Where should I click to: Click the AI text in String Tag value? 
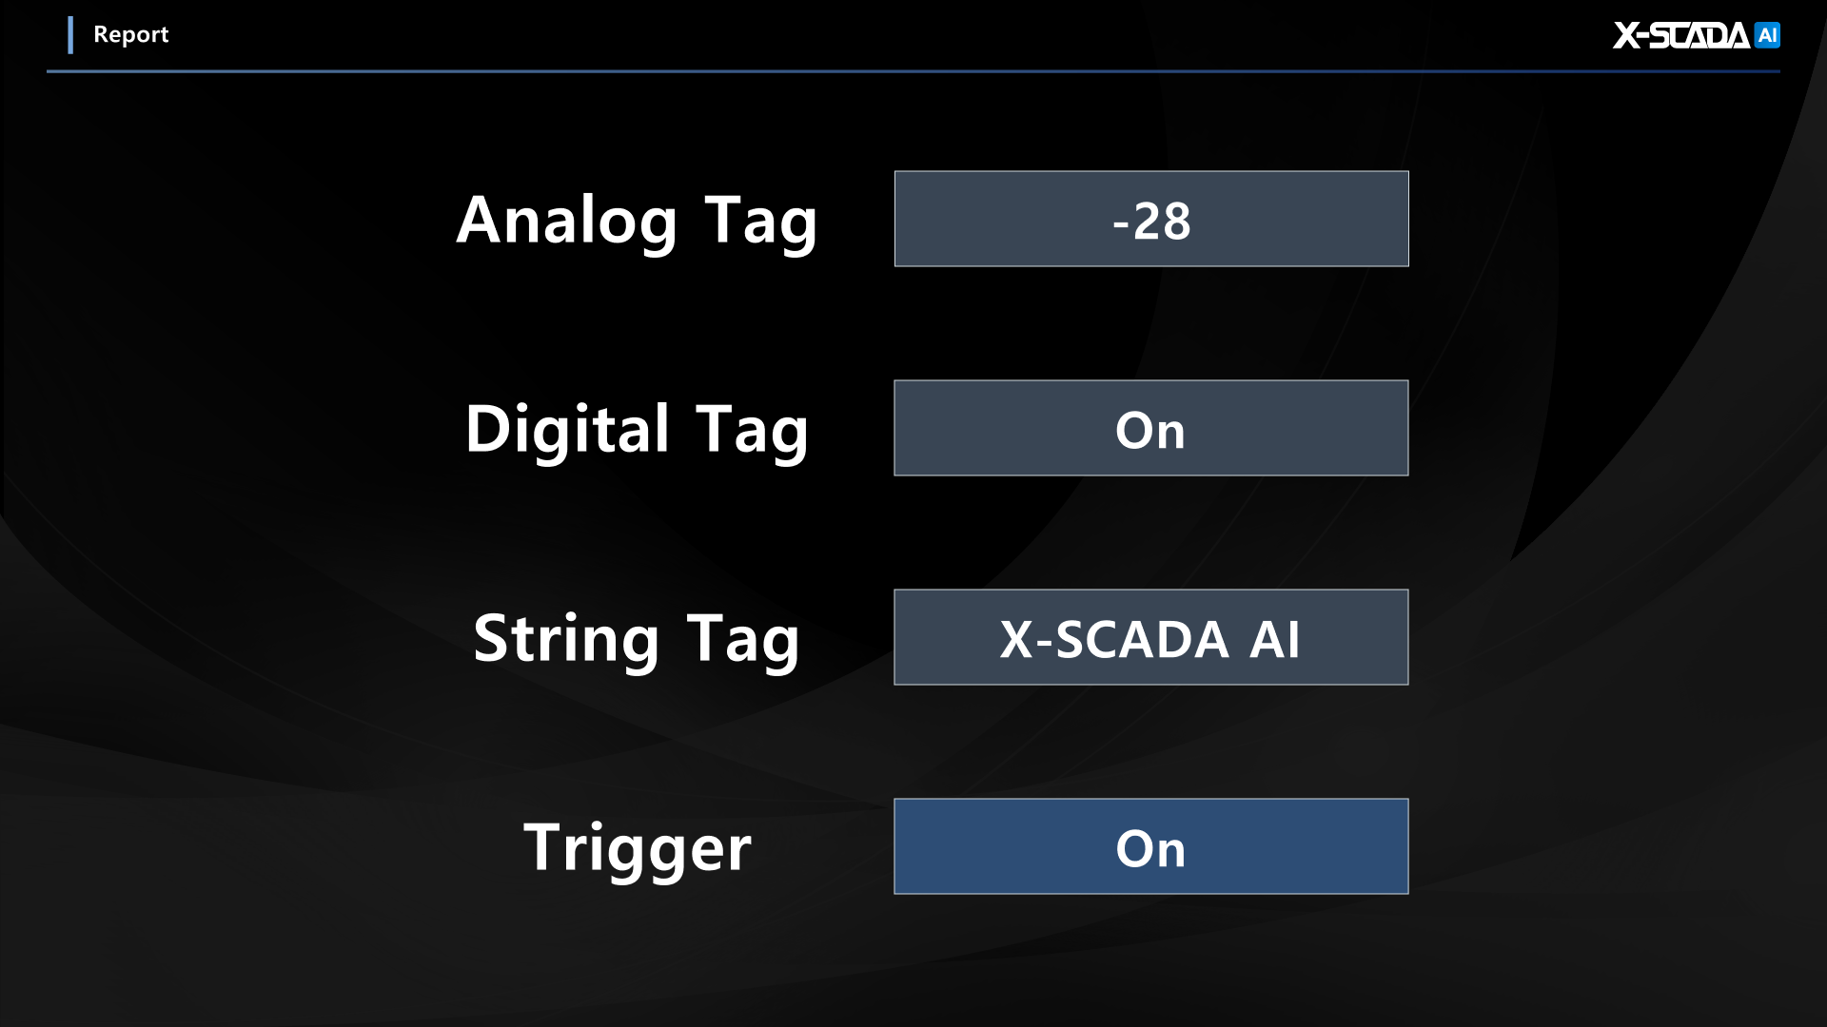click(1274, 639)
